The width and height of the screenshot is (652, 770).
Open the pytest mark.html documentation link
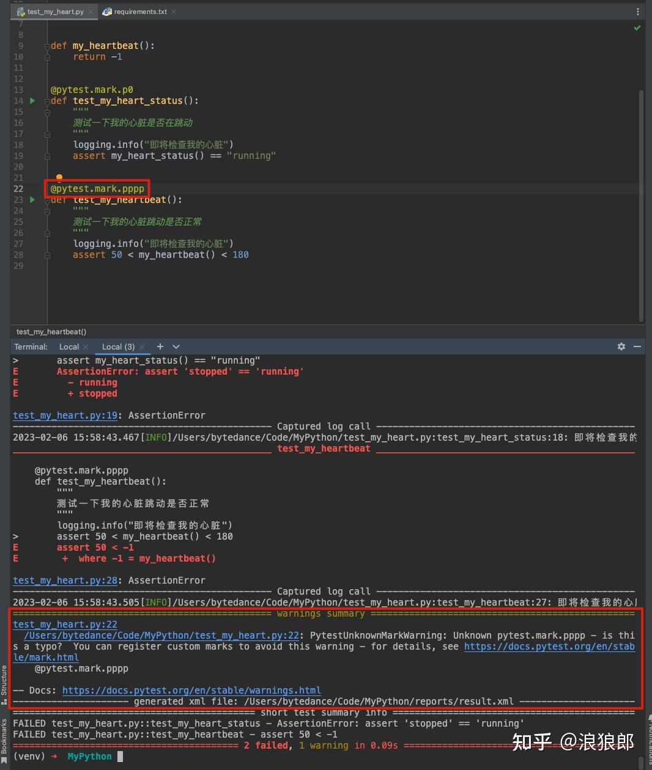(x=549, y=647)
